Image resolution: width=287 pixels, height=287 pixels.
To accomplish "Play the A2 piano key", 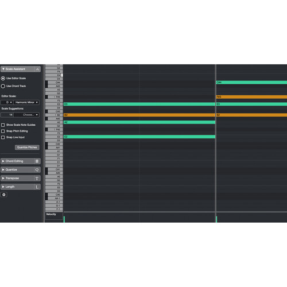I will pyautogui.click(x=54, y=122).
